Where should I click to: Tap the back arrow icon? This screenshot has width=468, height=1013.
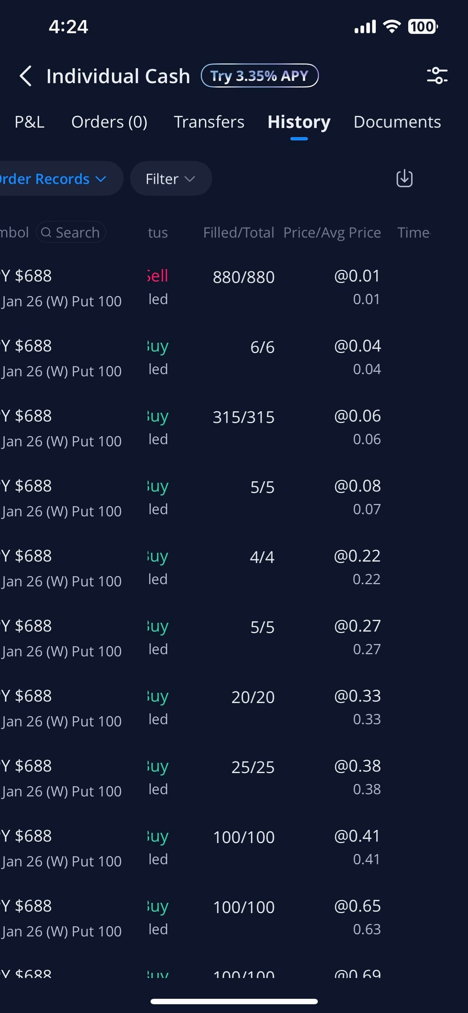26,76
